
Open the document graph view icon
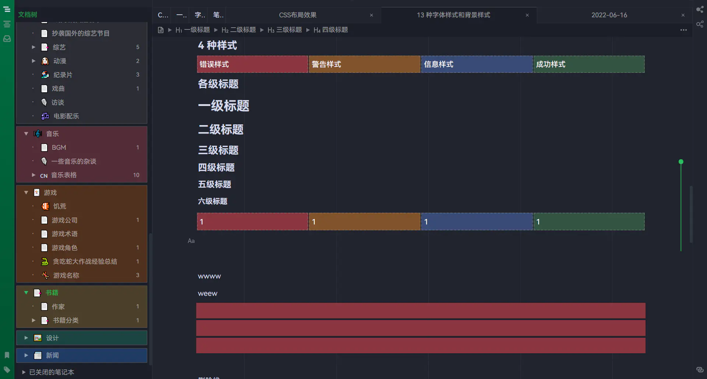tap(700, 24)
